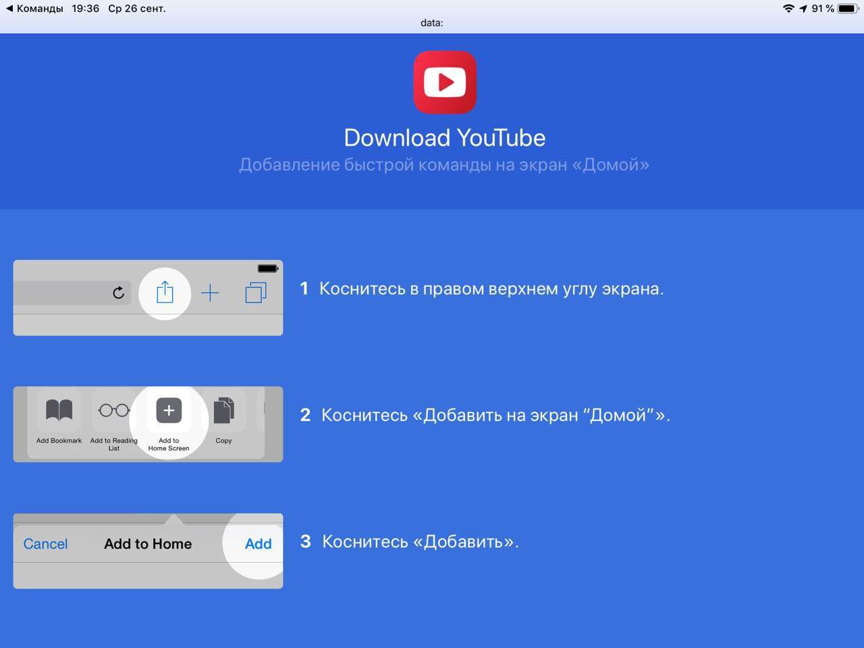Tap the share icon in step 1 image
Image resolution: width=864 pixels, height=648 pixels.
click(x=165, y=292)
